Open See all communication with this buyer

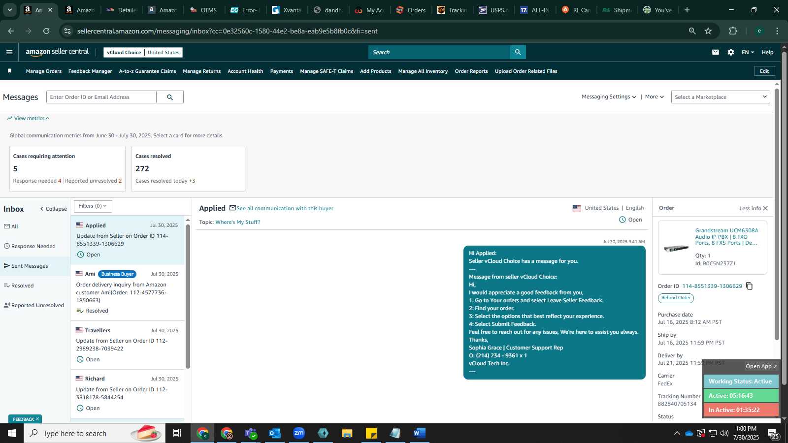pyautogui.click(x=285, y=208)
